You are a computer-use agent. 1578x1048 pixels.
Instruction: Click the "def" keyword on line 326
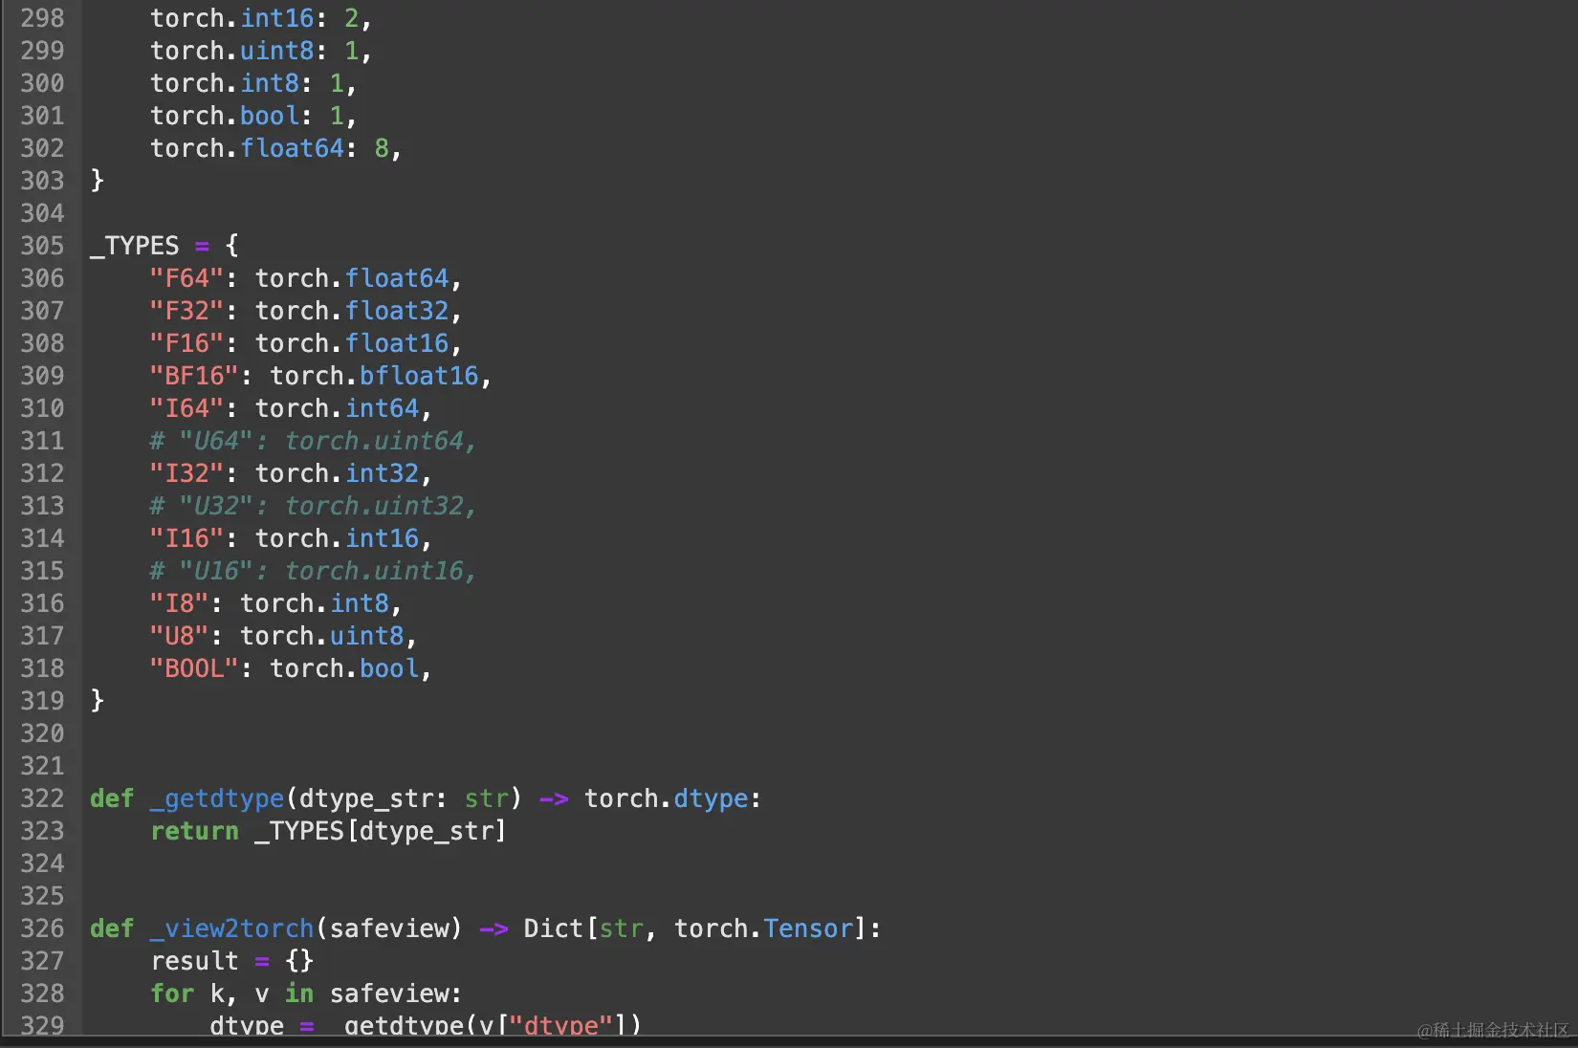pyautogui.click(x=112, y=928)
